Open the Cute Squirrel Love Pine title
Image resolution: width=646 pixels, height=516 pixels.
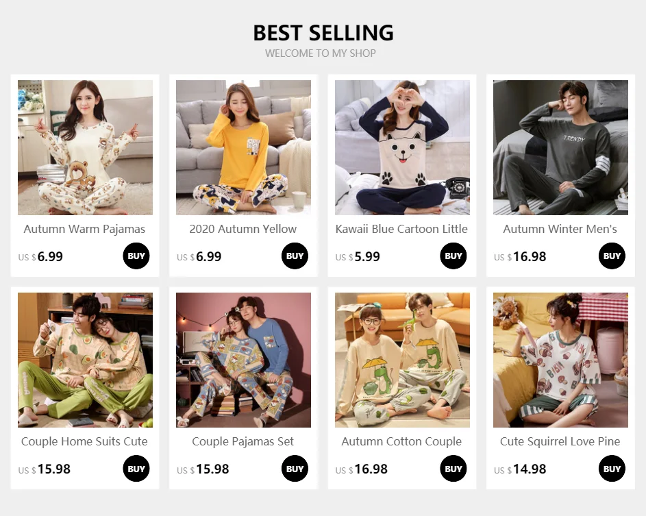coord(560,441)
